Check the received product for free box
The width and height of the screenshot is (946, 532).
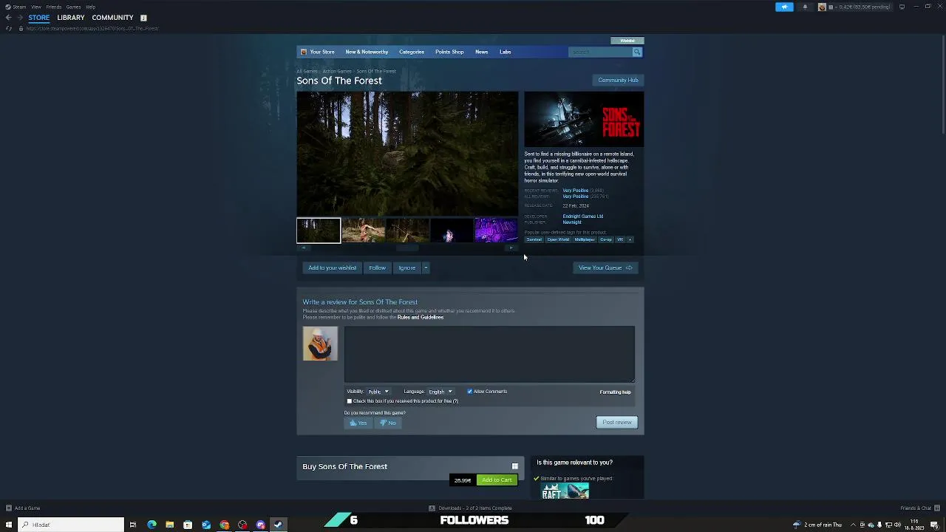(350, 401)
